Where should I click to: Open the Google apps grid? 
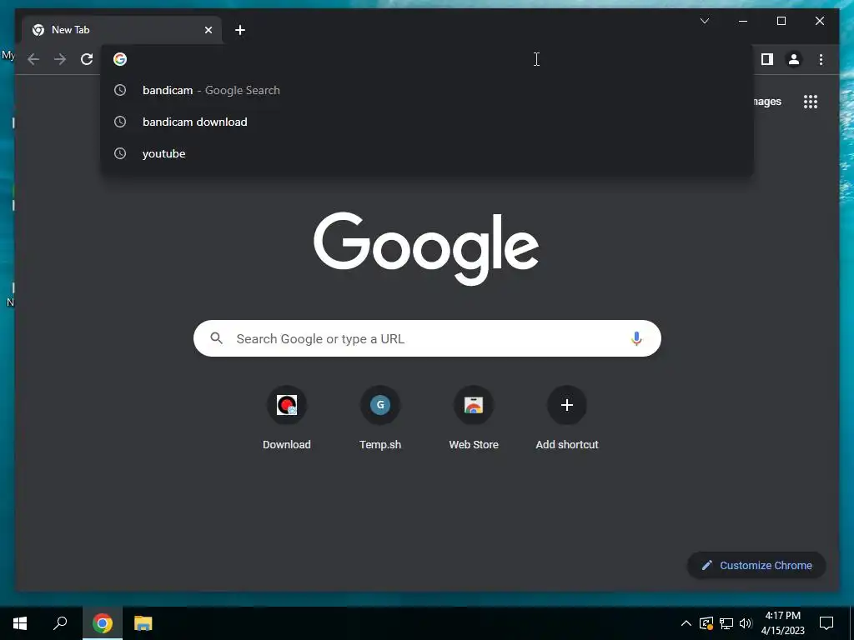(811, 102)
